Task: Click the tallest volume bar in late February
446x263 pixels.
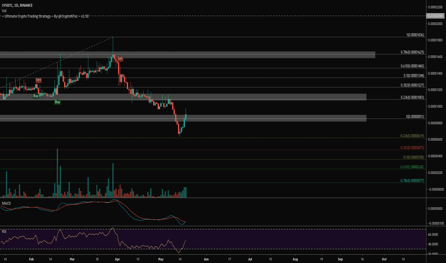Action: [x=57, y=173]
